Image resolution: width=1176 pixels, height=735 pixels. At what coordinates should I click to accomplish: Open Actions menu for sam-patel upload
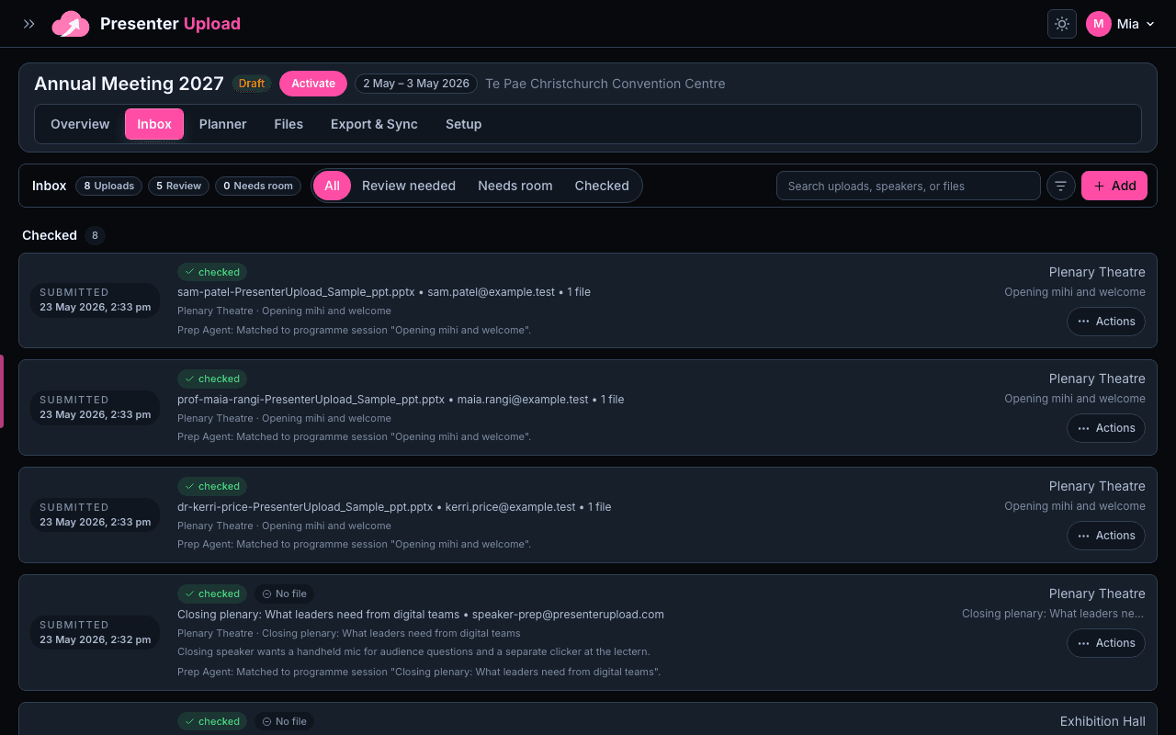(1106, 322)
